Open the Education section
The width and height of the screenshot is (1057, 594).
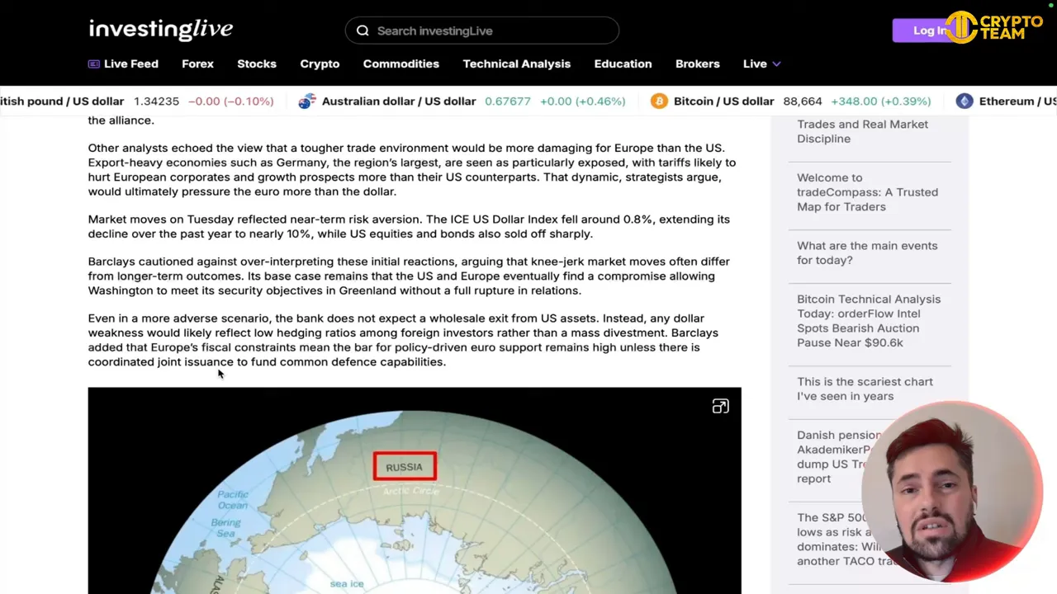[623, 64]
